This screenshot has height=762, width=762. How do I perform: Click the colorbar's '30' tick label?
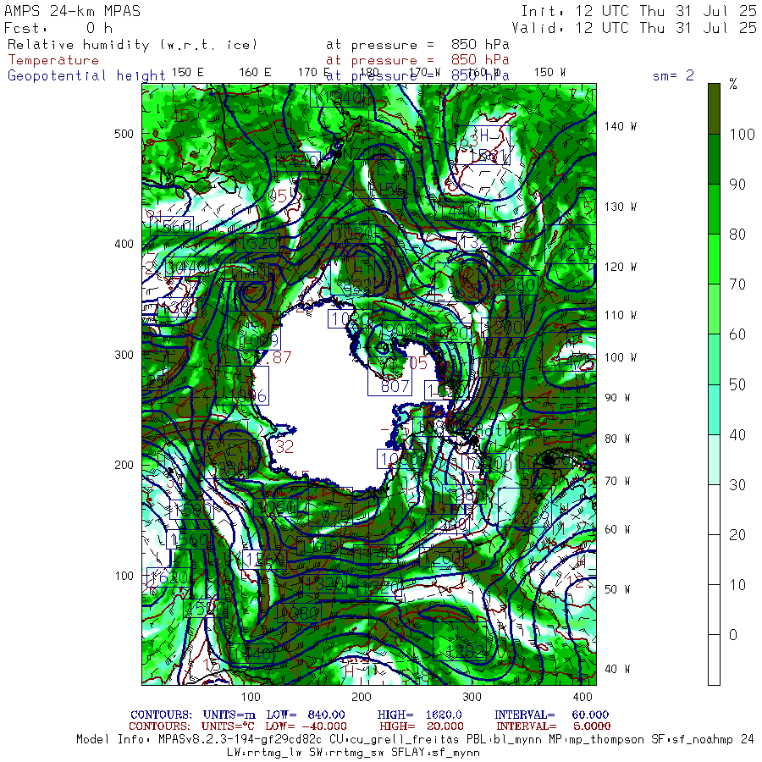737,485
